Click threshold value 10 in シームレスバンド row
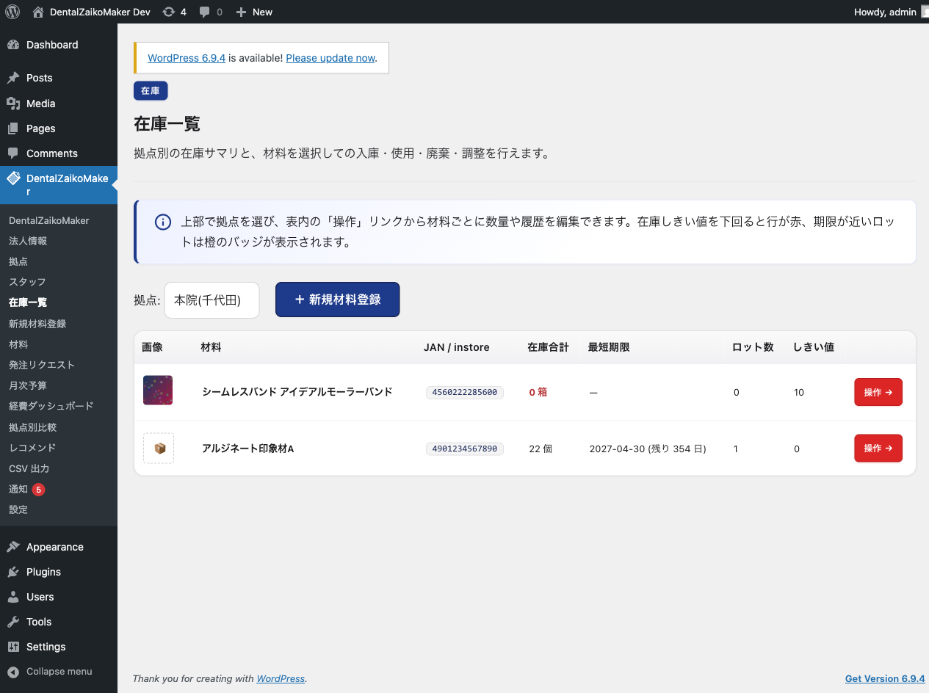 (x=799, y=392)
